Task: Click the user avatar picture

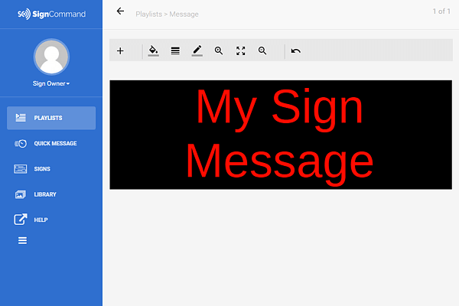Action: [x=51, y=57]
